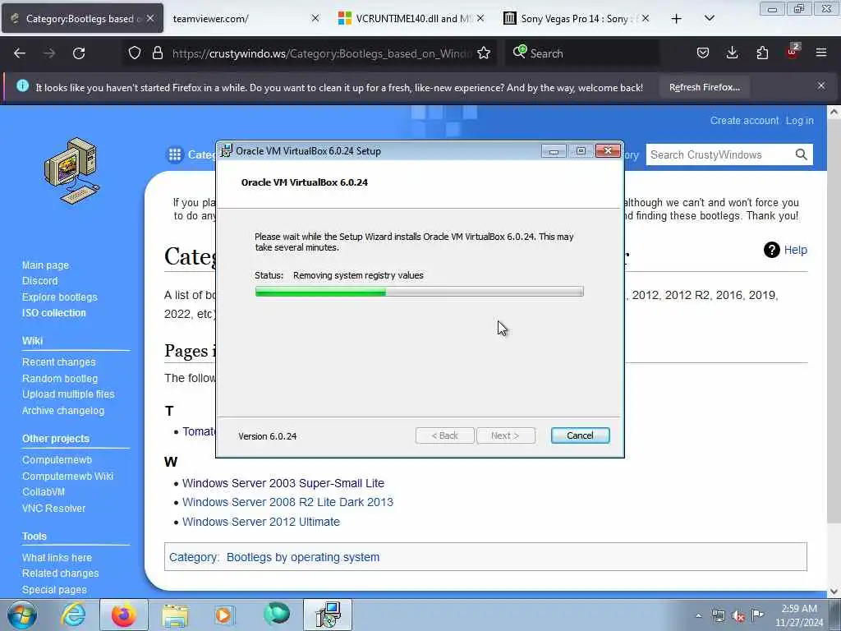The height and width of the screenshot is (631, 841).
Task: Click the Search CrustyWindows field
Action: (x=719, y=155)
